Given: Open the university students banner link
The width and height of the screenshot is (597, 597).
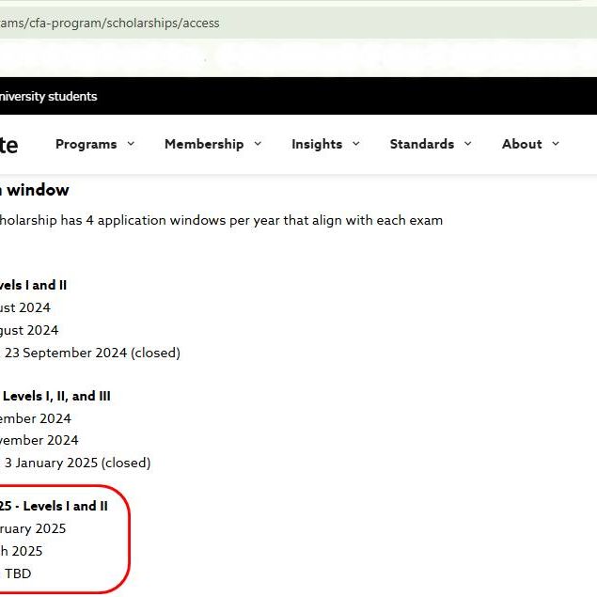Looking at the screenshot, I should pyautogui.click(x=48, y=96).
